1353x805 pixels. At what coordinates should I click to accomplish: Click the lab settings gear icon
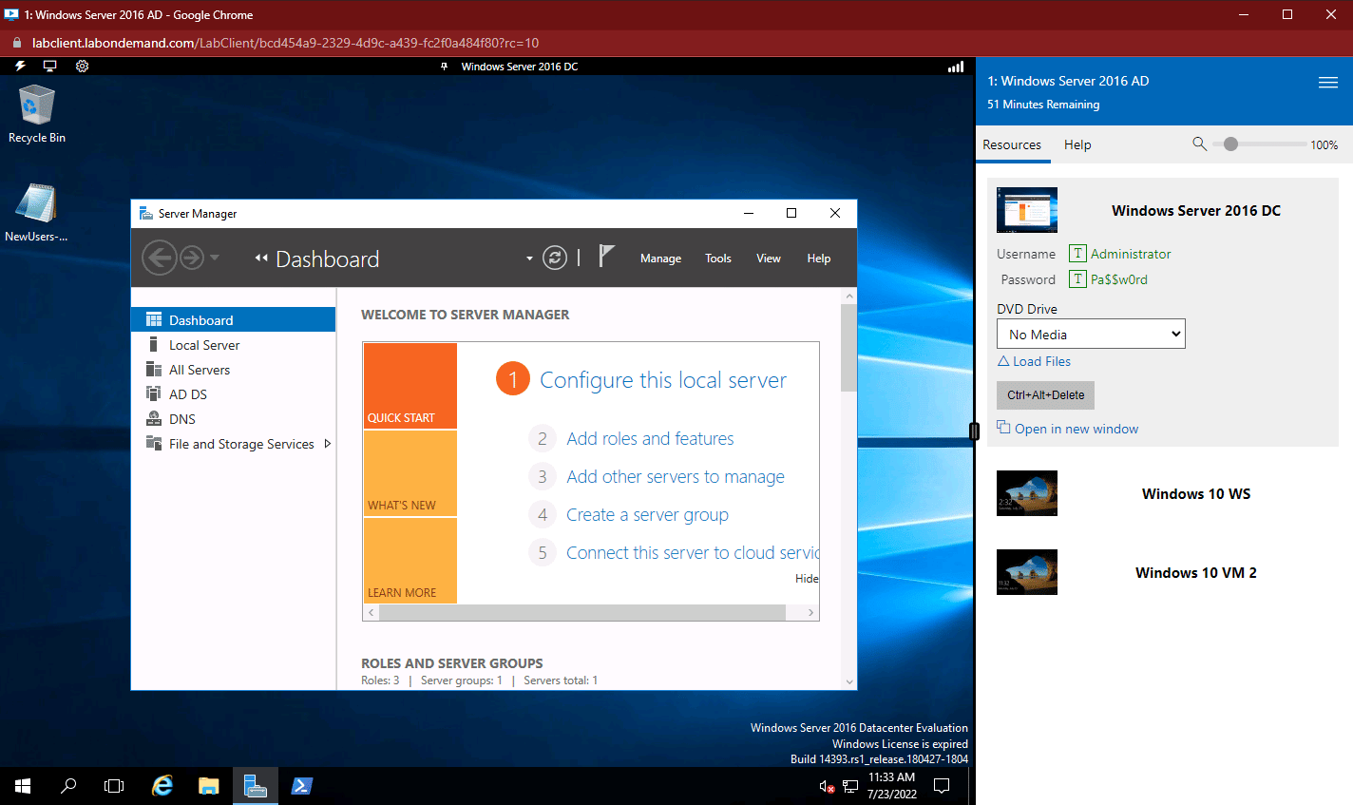[83, 67]
